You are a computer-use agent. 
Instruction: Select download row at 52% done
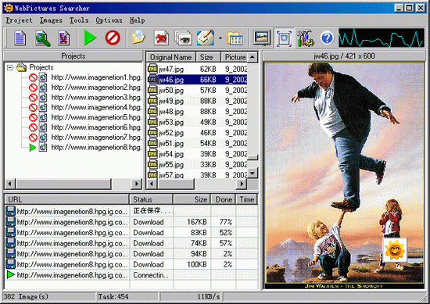(131, 233)
